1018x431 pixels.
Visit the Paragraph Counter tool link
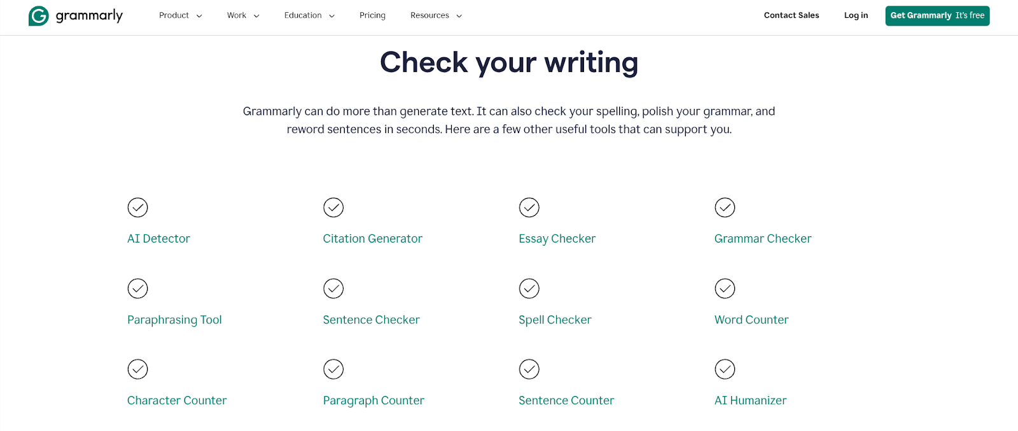(x=373, y=400)
